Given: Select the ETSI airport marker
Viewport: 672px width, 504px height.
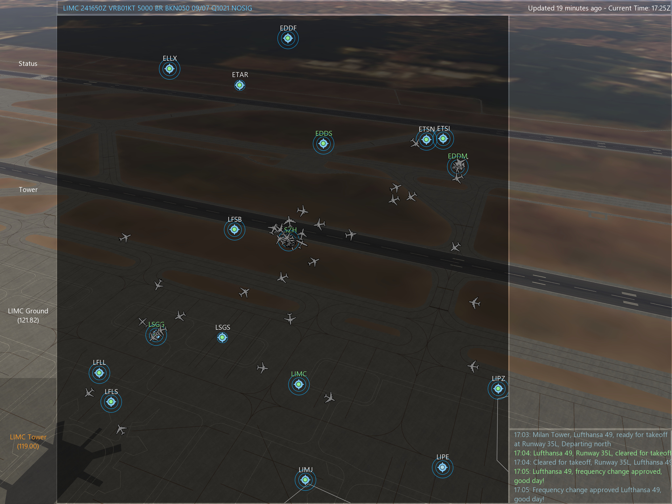Looking at the screenshot, I should pos(443,139).
